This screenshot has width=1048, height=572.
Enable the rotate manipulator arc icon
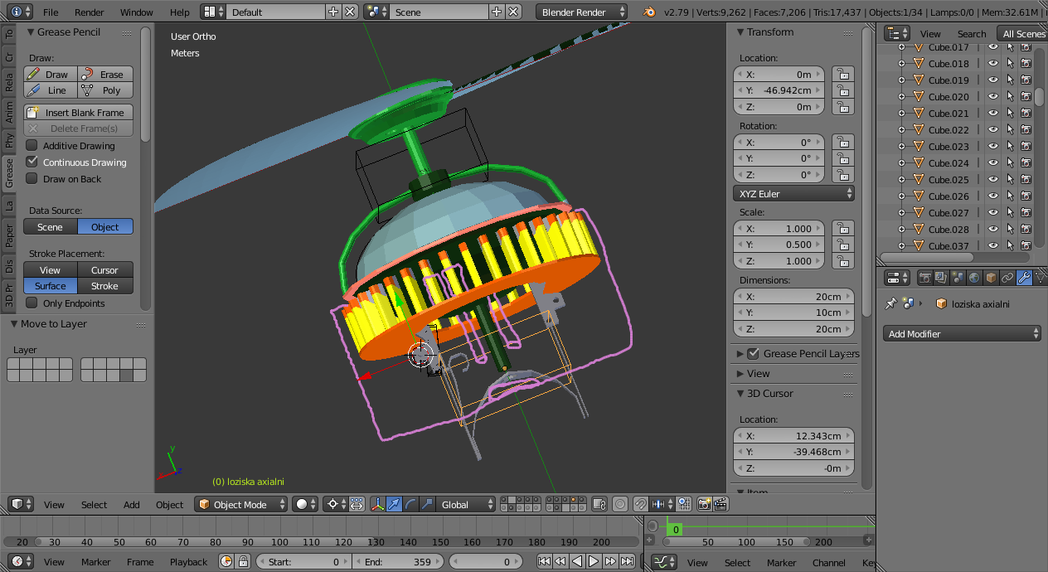410,504
